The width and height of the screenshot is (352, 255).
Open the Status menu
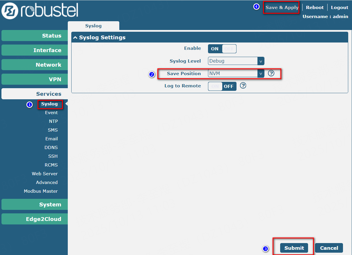click(35, 36)
